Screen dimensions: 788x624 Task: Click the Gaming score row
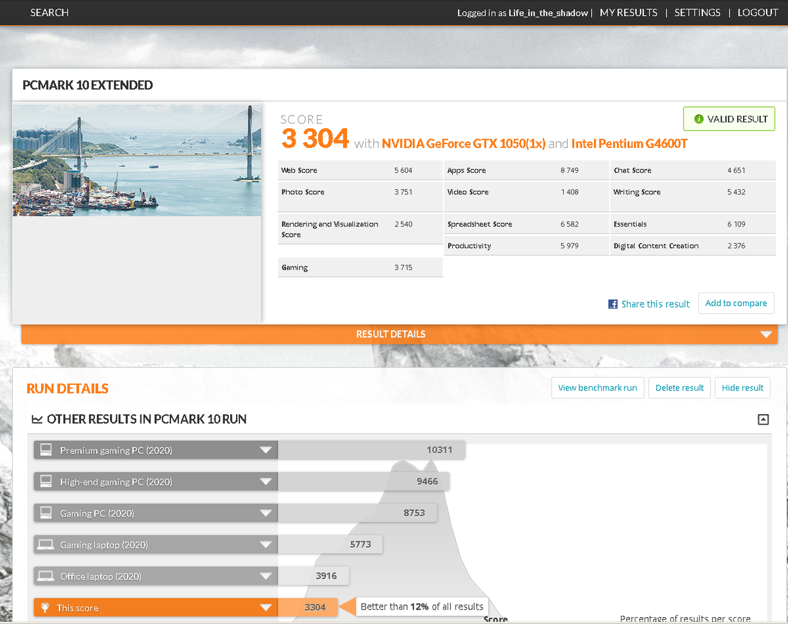click(360, 268)
